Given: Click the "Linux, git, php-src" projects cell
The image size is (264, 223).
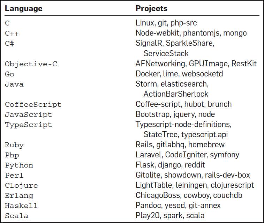Looking at the screenshot, I should click(166, 23).
